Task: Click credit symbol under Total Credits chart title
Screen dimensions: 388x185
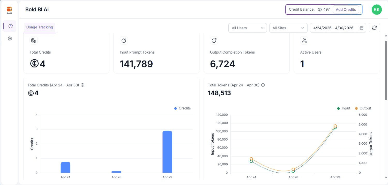Action: pyautogui.click(x=31, y=93)
